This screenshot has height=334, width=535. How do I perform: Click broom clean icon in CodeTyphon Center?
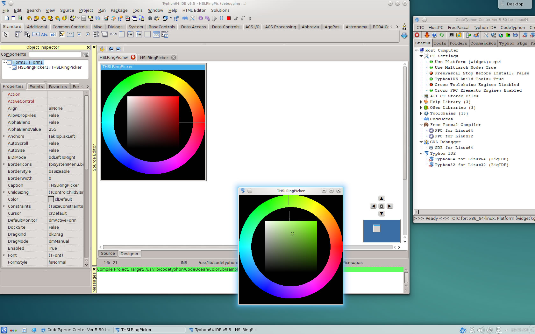pos(476,35)
